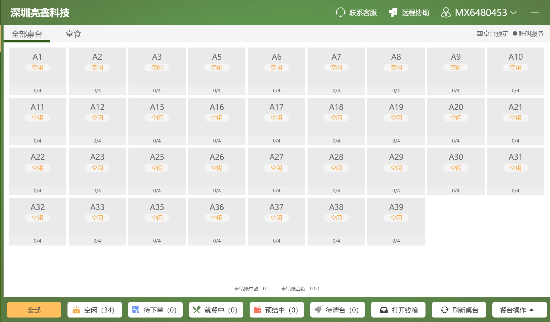Open the 联系客服 link text

[x=363, y=13]
